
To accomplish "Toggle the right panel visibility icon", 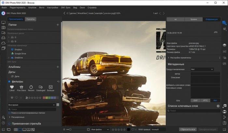I will (224, 129).
